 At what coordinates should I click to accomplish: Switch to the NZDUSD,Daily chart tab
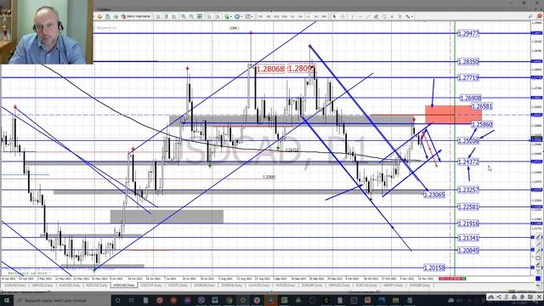coord(97,286)
